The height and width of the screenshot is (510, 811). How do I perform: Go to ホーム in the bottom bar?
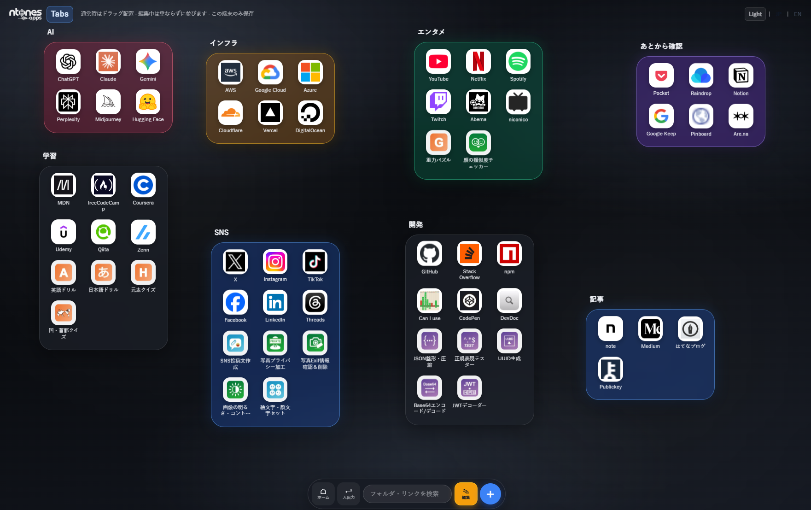click(x=323, y=494)
